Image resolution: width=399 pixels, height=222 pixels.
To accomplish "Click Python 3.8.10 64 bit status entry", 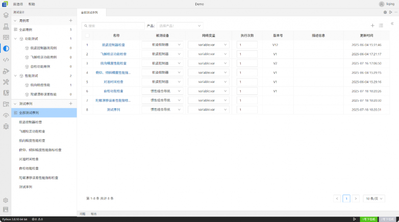I will point(15,219).
